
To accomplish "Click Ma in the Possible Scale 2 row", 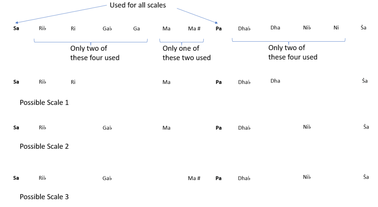I will click(166, 128).
